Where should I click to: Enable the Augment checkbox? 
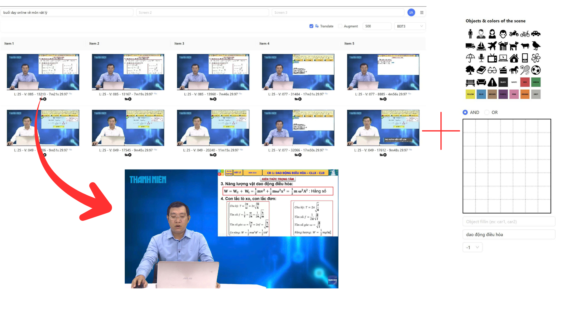click(340, 26)
